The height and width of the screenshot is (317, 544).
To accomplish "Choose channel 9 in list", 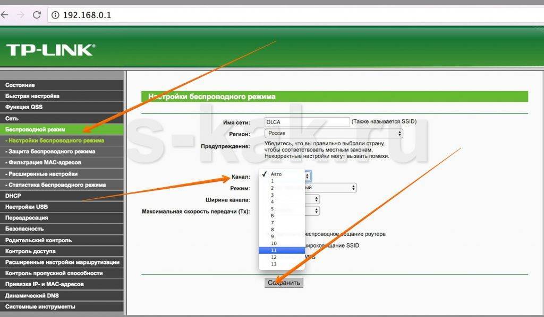I will click(x=282, y=236).
